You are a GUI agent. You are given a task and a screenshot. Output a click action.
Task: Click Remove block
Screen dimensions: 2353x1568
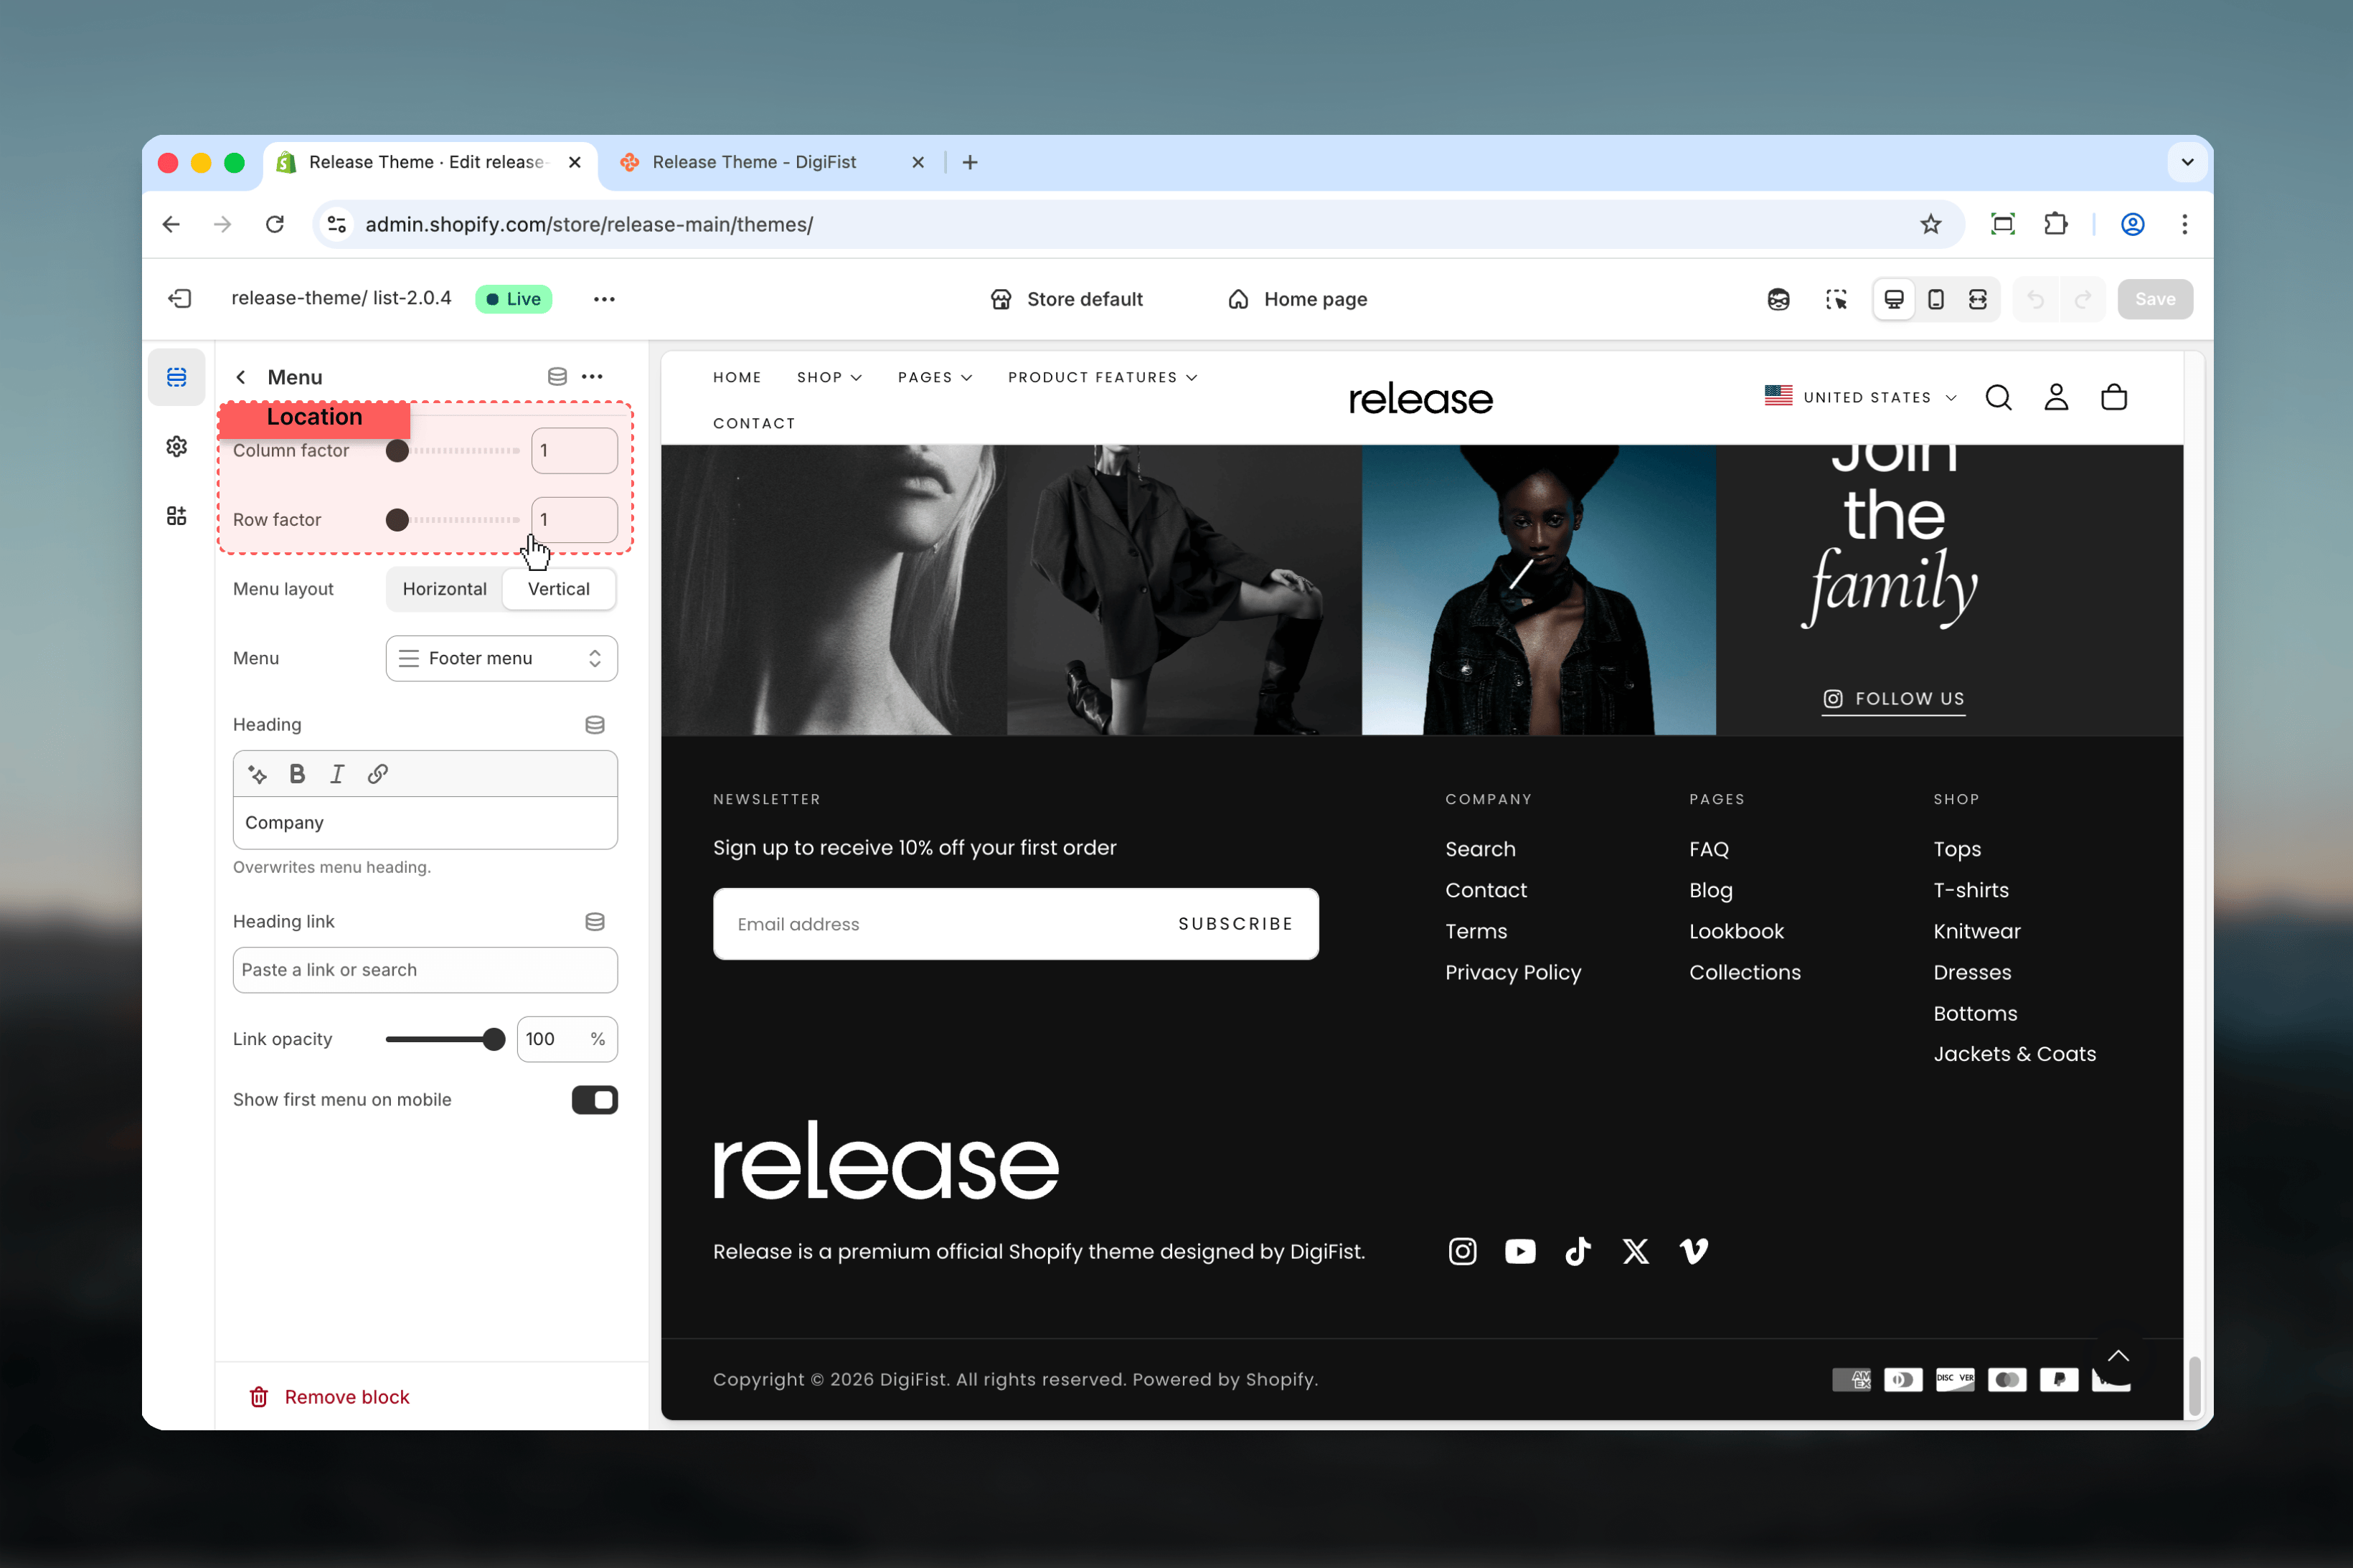[330, 1397]
